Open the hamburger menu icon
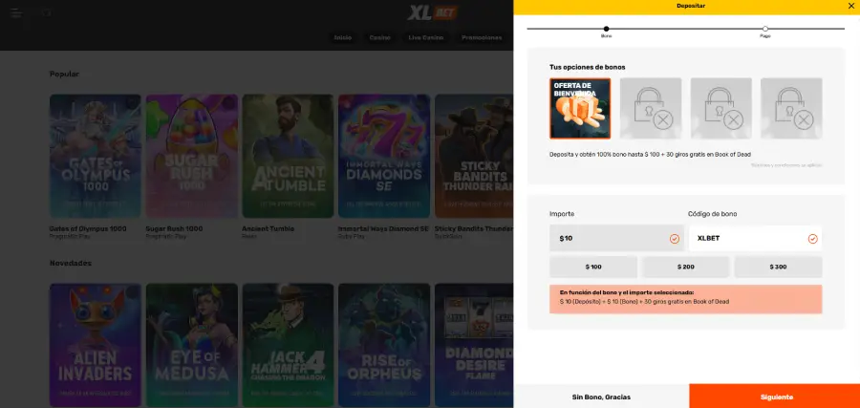Image resolution: width=860 pixels, height=408 pixels. [x=16, y=12]
